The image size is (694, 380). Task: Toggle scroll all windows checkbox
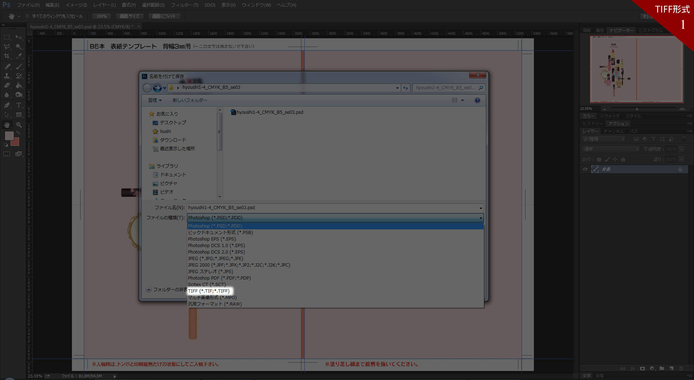[x=27, y=16]
